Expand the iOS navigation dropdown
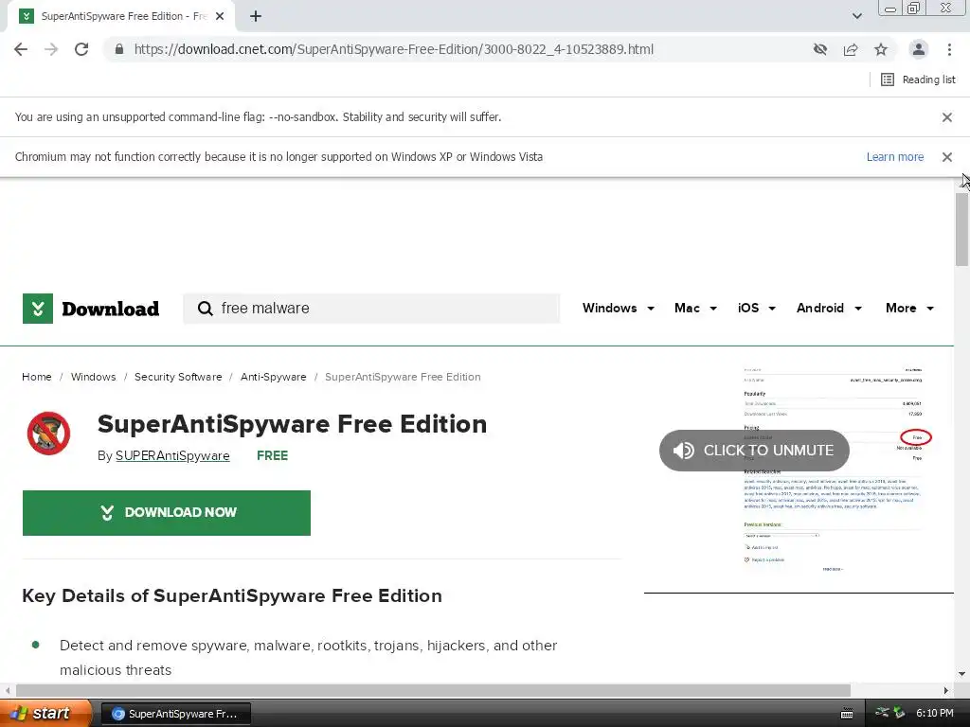Viewport: 970px width, 727px height. 756,309
